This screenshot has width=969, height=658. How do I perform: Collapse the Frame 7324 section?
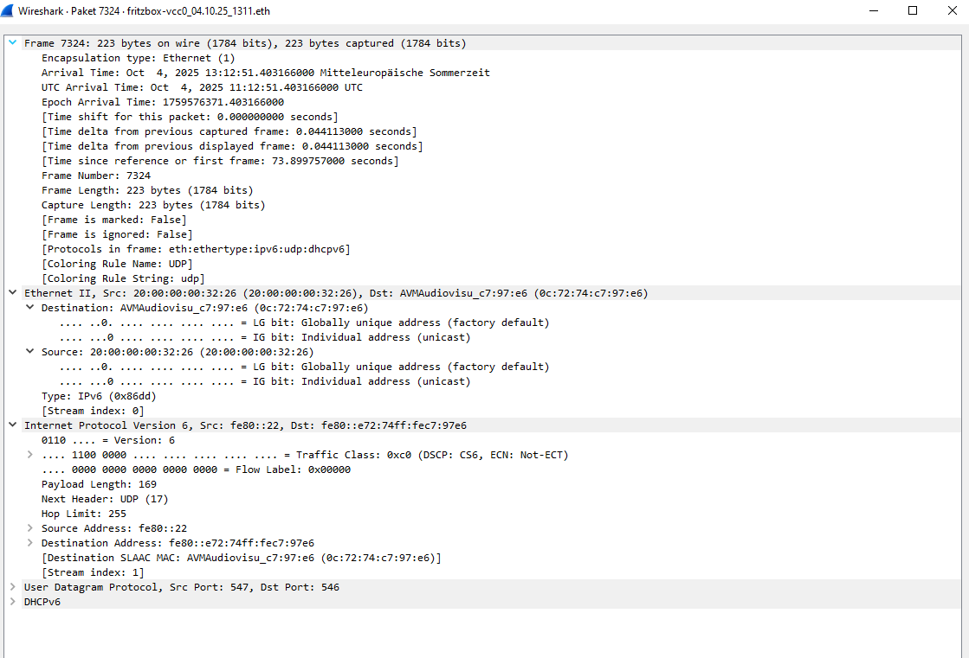tap(12, 42)
